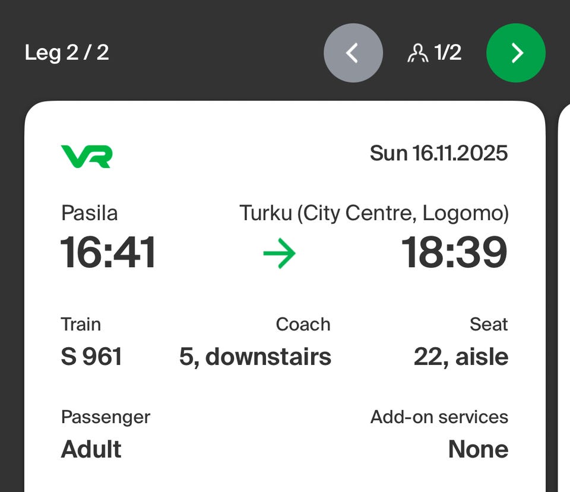Tap the Turku (City Centre, Logomo) destination
Viewport: 570px width, 492px height.
pyautogui.click(x=374, y=213)
